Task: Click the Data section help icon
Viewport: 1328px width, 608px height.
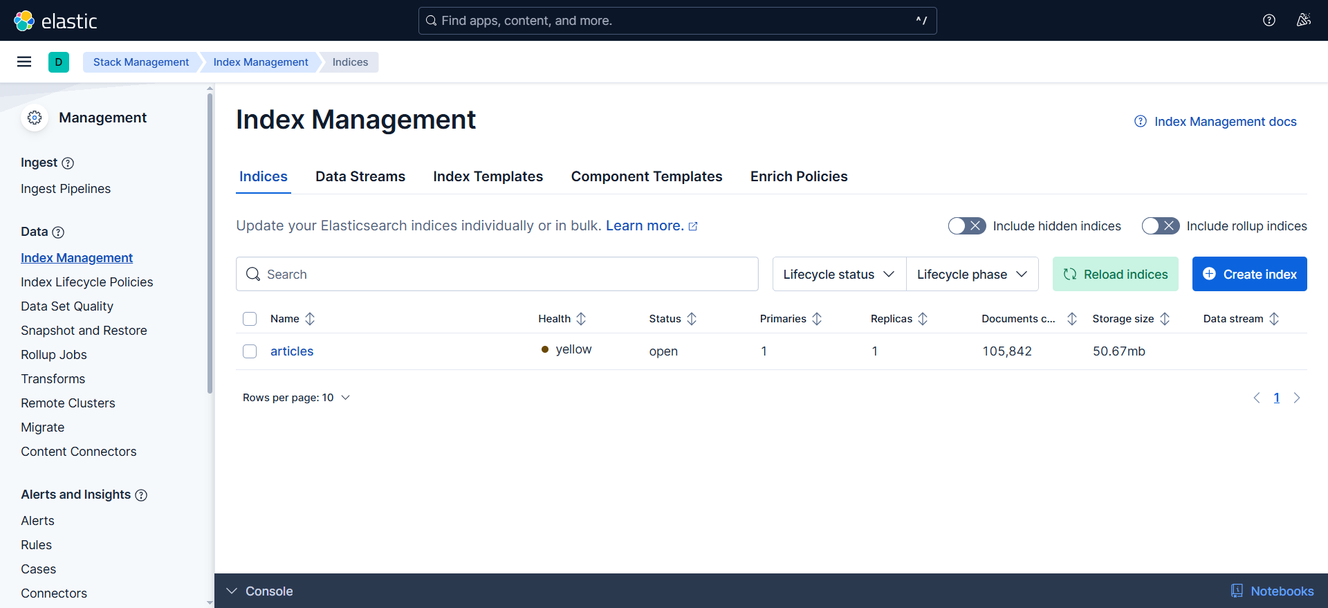Action: (59, 232)
